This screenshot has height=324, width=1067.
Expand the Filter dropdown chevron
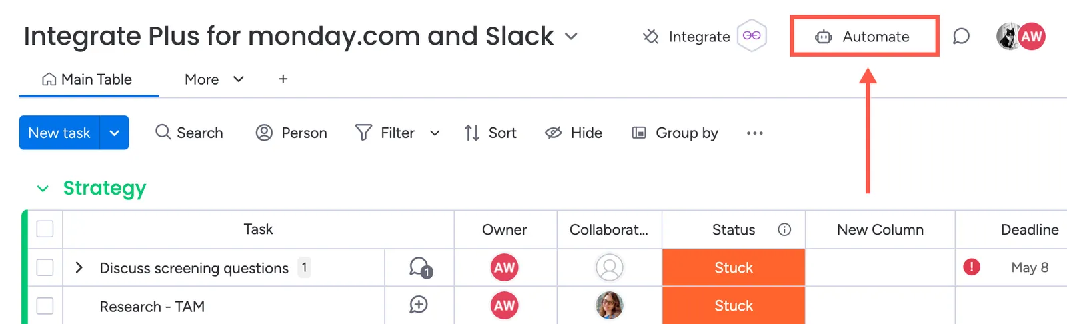[435, 133]
